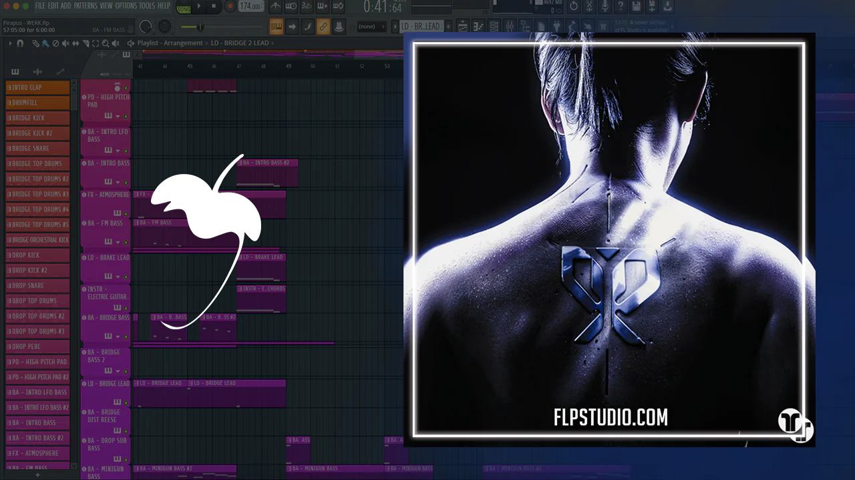Viewport: 855px width, 480px height.
Task: Select the zoom magnifier tool
Action: [106, 43]
